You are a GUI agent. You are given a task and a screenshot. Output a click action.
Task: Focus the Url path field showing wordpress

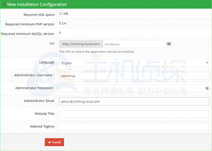pyautogui.click(x=134, y=44)
